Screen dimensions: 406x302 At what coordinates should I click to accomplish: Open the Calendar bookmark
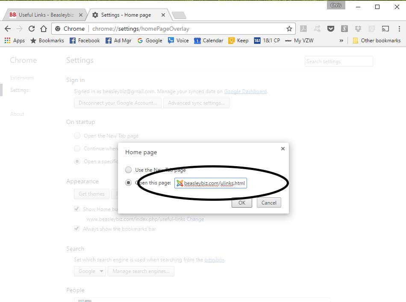click(209, 40)
